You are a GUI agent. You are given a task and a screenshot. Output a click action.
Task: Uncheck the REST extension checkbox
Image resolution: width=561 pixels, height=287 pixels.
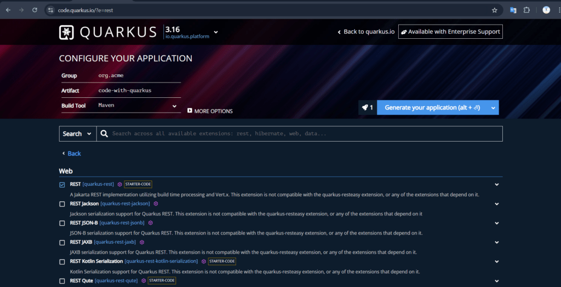point(62,185)
